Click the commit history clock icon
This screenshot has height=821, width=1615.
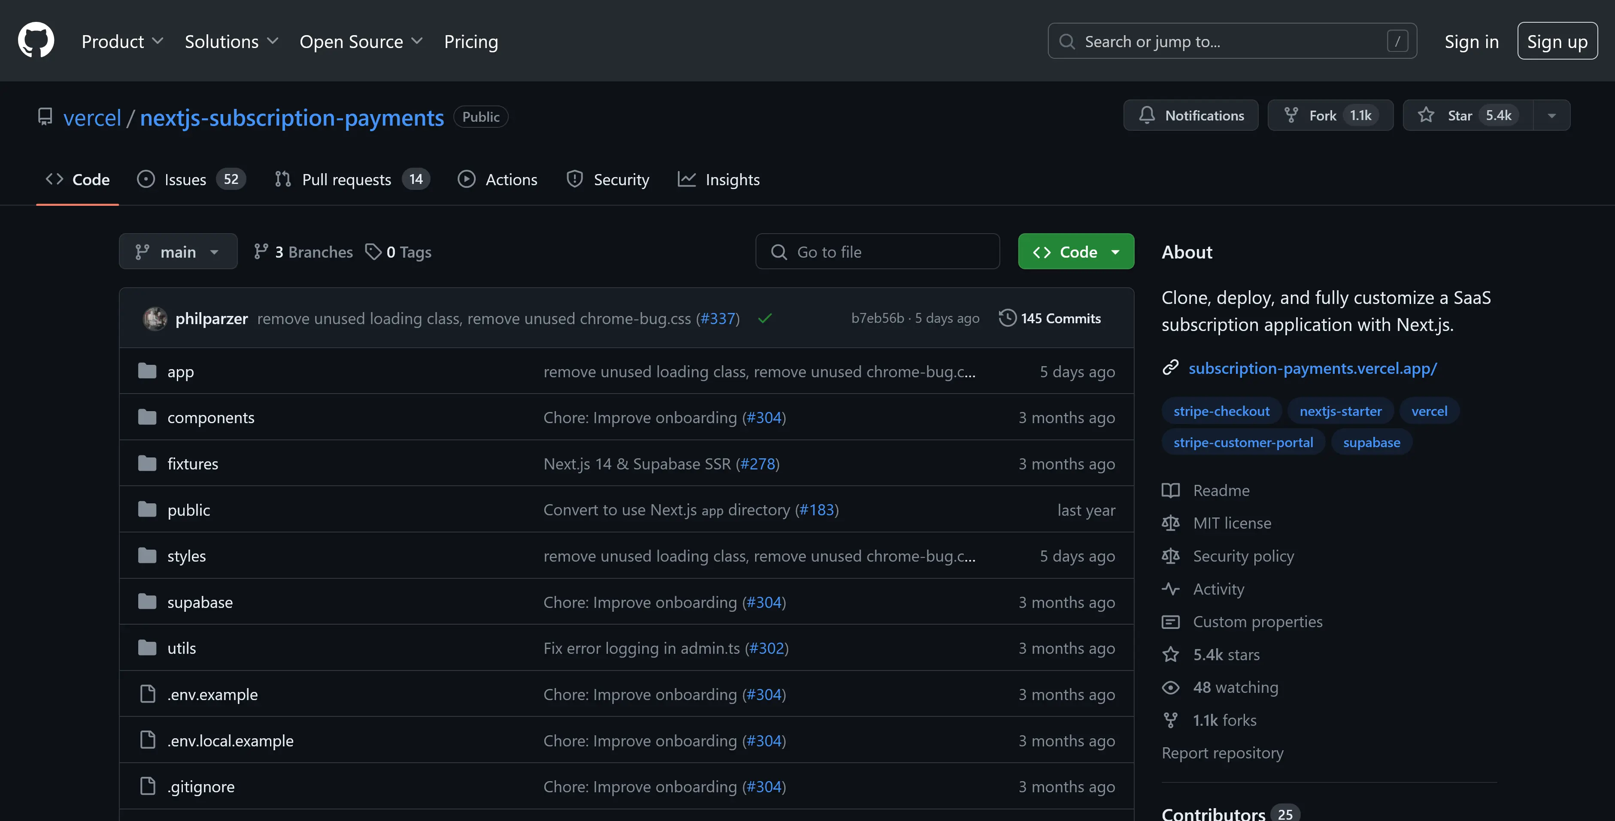pyautogui.click(x=1007, y=318)
